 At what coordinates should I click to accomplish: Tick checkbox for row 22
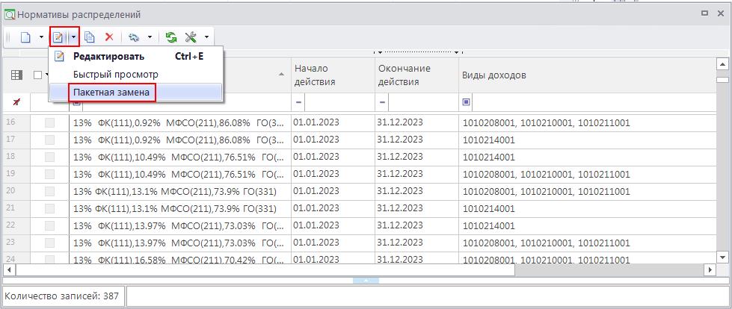pos(49,226)
